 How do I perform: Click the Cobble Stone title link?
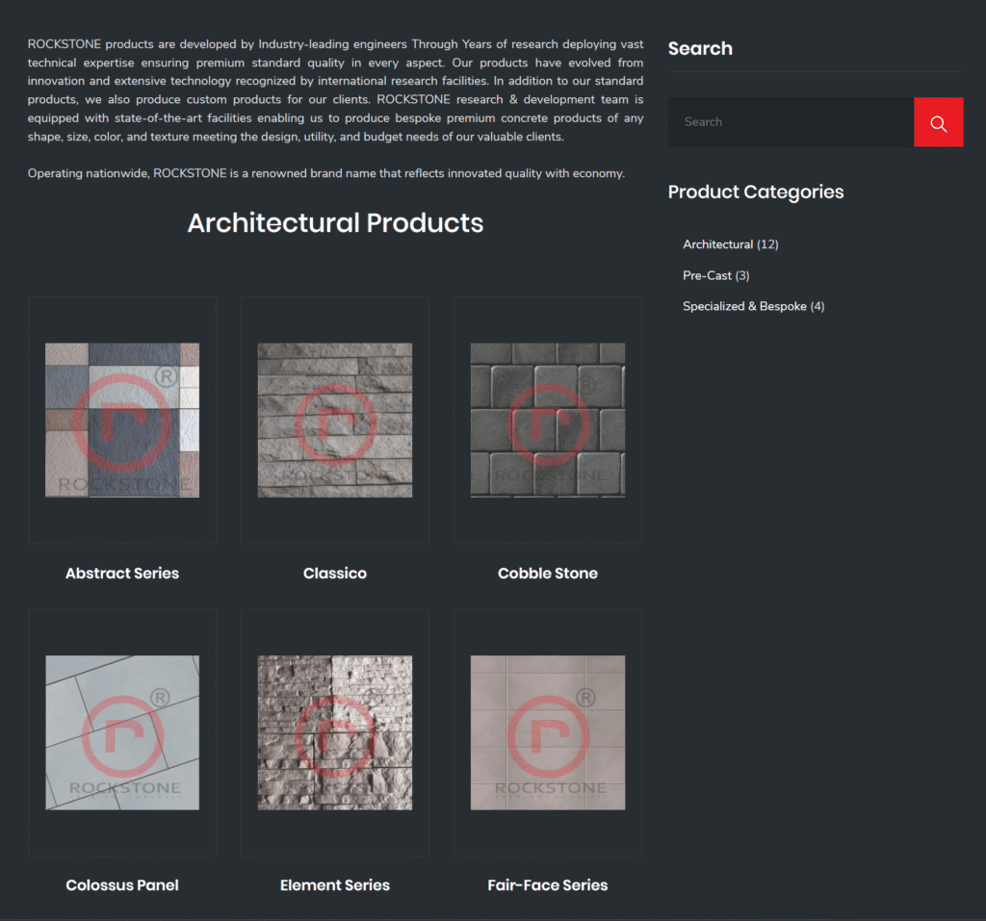tap(547, 573)
